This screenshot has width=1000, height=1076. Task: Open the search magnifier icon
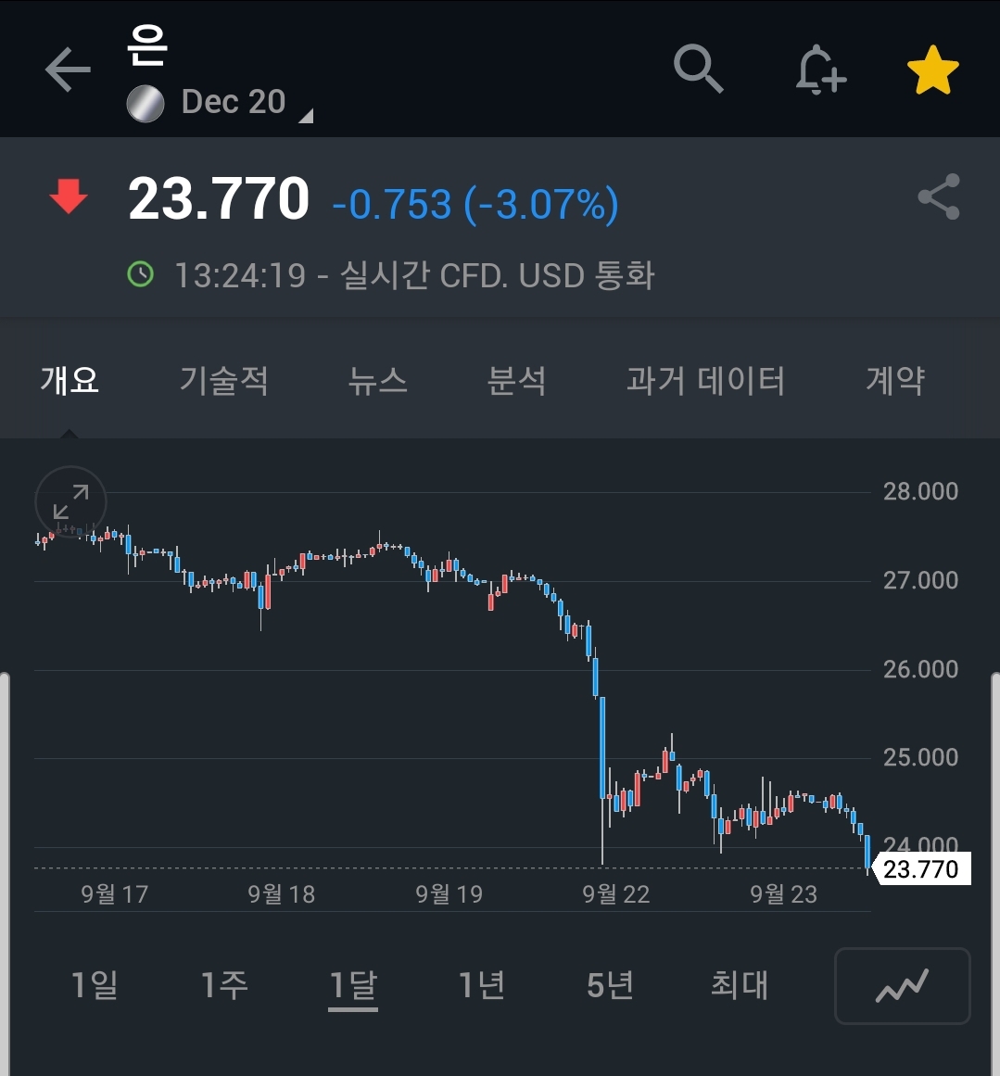click(698, 70)
